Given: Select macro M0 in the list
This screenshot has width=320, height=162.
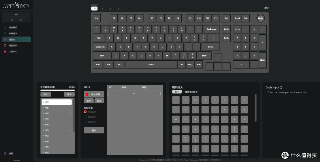Looking at the screenshot, I should click(57, 102).
